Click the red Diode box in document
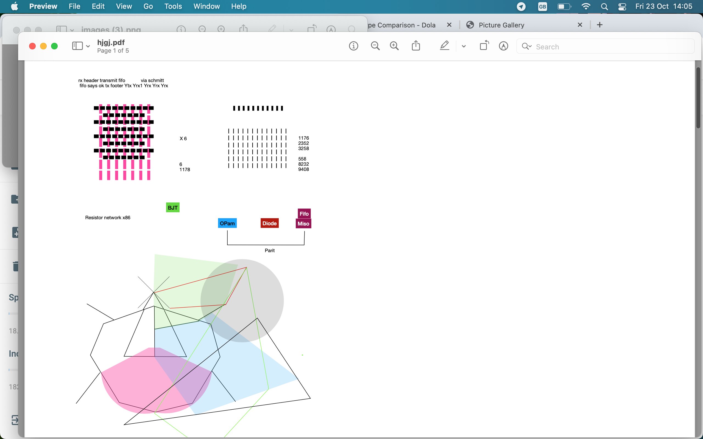703x439 pixels. pos(269,223)
